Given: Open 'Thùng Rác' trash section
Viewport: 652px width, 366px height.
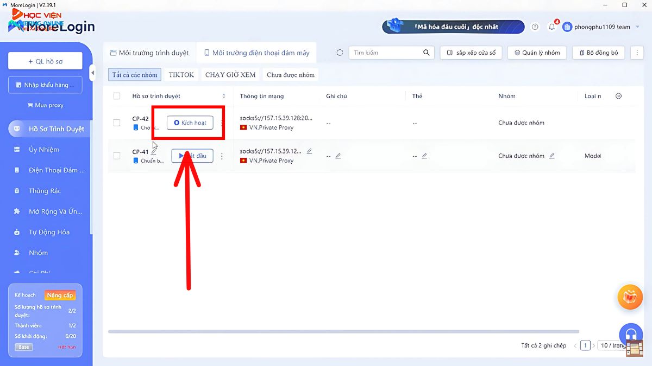Looking at the screenshot, I should tap(38, 191).
